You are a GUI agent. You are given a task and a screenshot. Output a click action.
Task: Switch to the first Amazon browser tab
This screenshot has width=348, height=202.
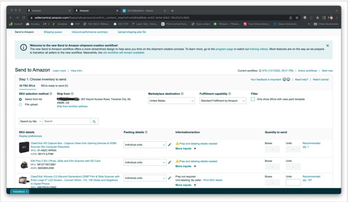tap(49, 11)
